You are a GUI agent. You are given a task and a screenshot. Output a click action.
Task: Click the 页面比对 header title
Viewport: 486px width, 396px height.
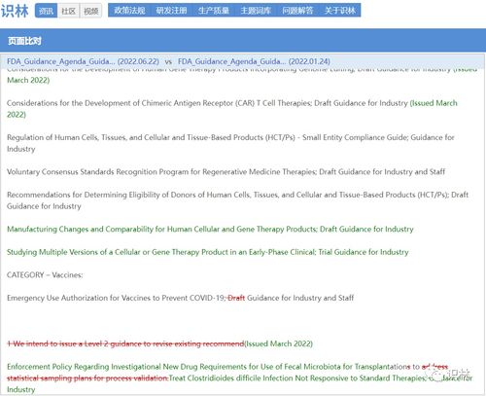[x=24, y=41]
